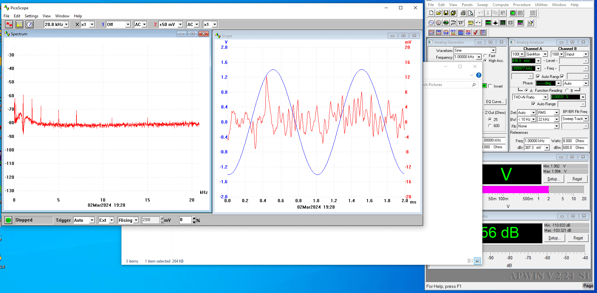Open PicoScope View menu
This screenshot has height=293, width=597.
click(47, 16)
